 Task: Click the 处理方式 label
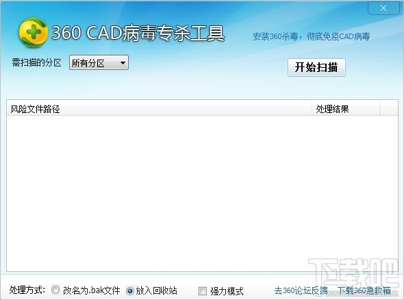(x=27, y=290)
